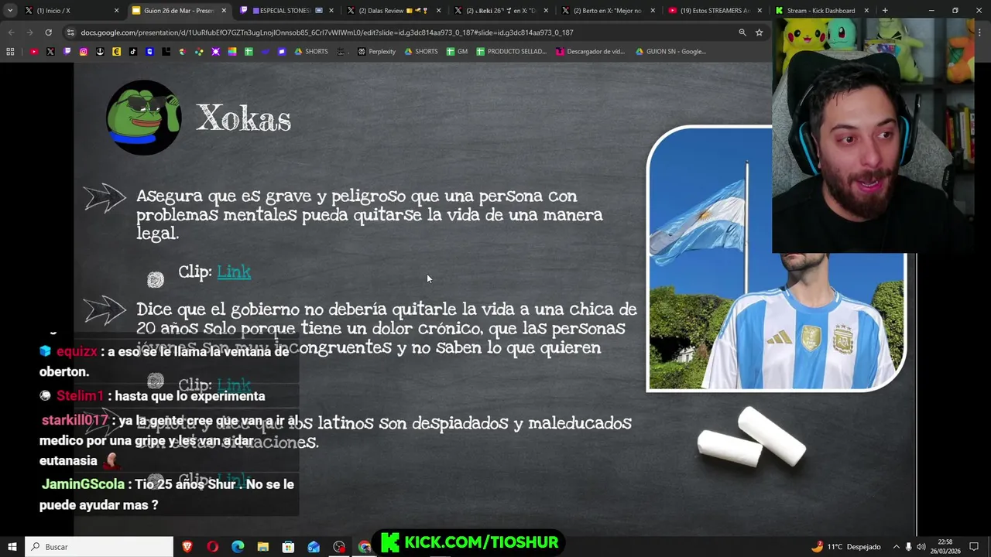Reload the current page
The image size is (991, 557).
tap(48, 32)
